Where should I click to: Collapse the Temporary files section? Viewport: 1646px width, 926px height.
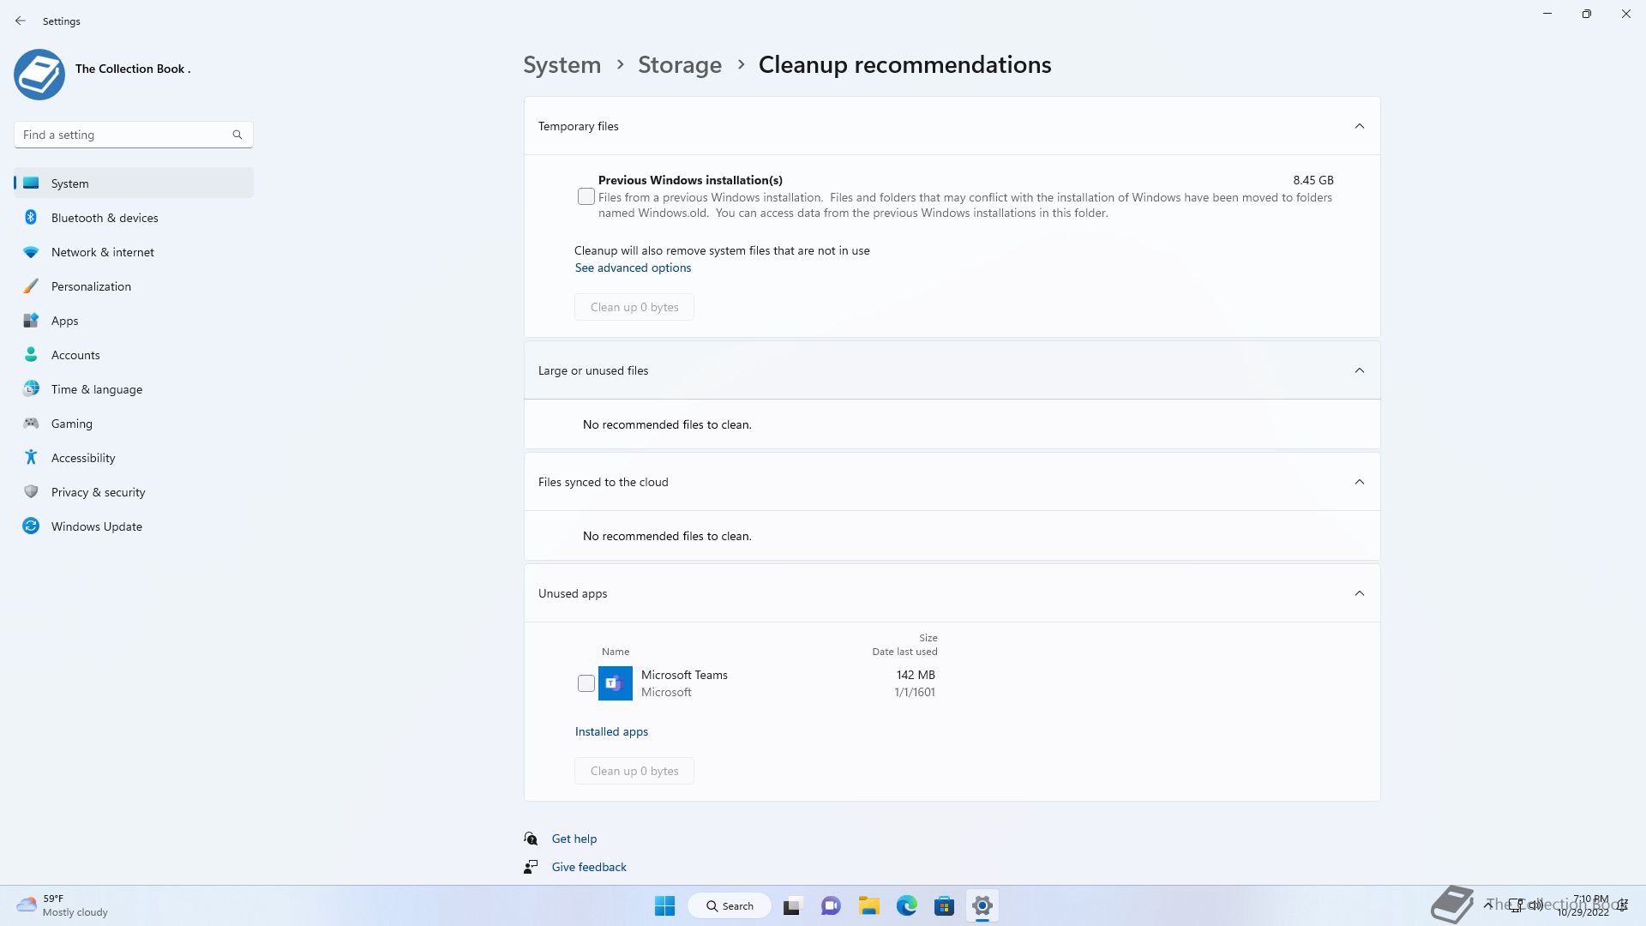point(1360,126)
